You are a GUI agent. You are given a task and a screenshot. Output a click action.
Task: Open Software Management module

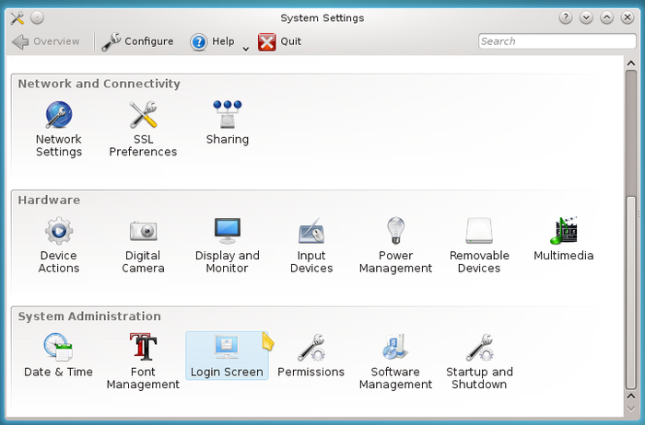395,362
